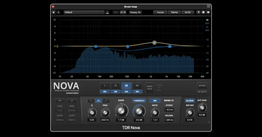262x137 pixels.
Task: Toggle band I ON switch
Action: pos(105,92)
